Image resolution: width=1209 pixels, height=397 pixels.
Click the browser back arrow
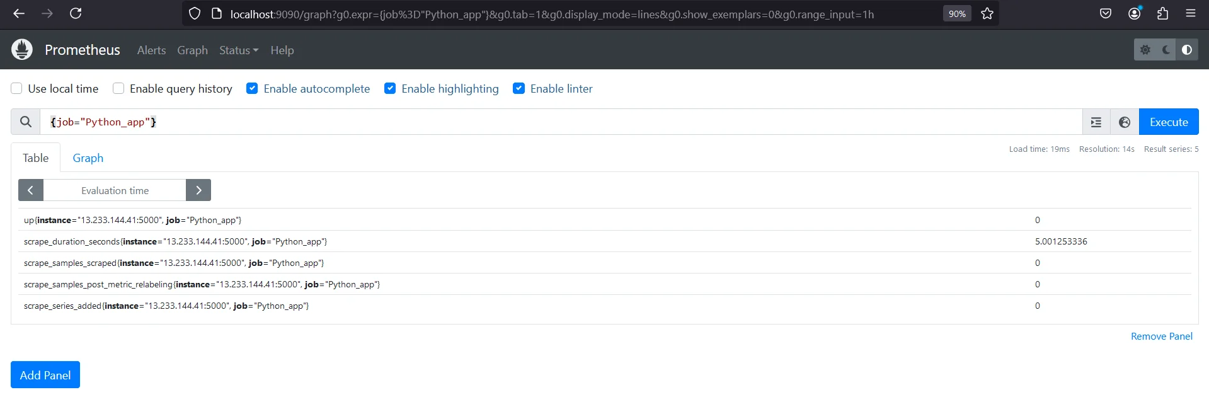(x=19, y=13)
